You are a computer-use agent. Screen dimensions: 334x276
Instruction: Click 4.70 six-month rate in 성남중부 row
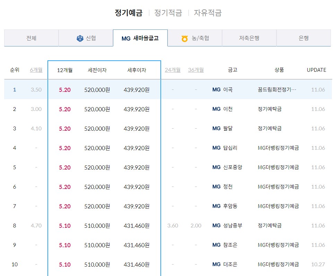click(36, 225)
